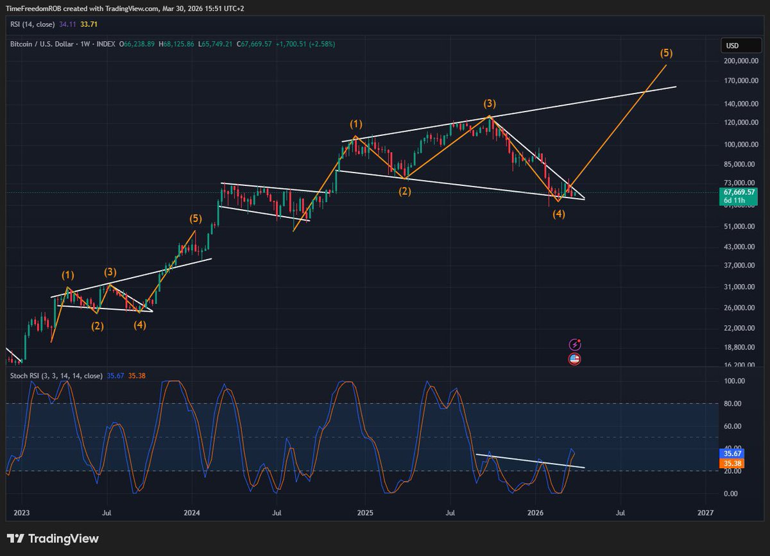Click the 2027 time axis label
This screenshot has width=770, height=556.
705,513
